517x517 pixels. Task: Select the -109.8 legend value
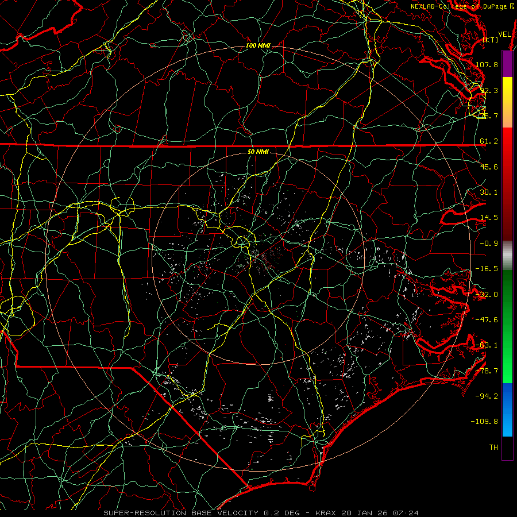(x=485, y=422)
